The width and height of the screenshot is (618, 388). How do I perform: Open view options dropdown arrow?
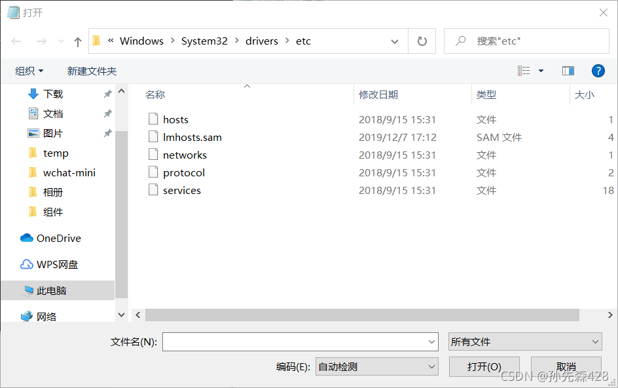point(541,71)
